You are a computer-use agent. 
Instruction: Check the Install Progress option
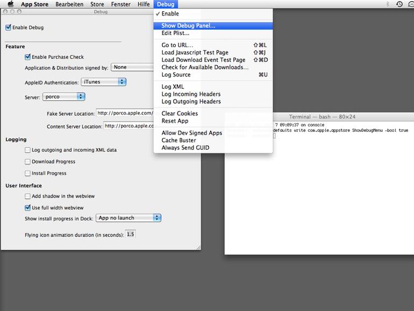click(x=27, y=173)
